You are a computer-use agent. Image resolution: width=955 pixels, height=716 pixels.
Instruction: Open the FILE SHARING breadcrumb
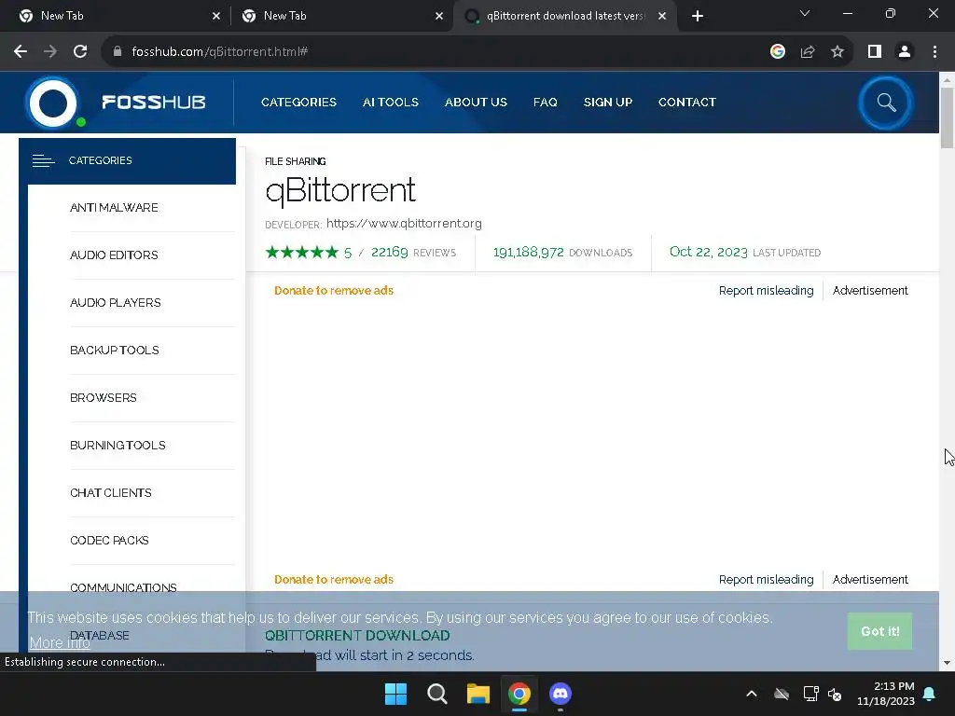[x=296, y=161]
